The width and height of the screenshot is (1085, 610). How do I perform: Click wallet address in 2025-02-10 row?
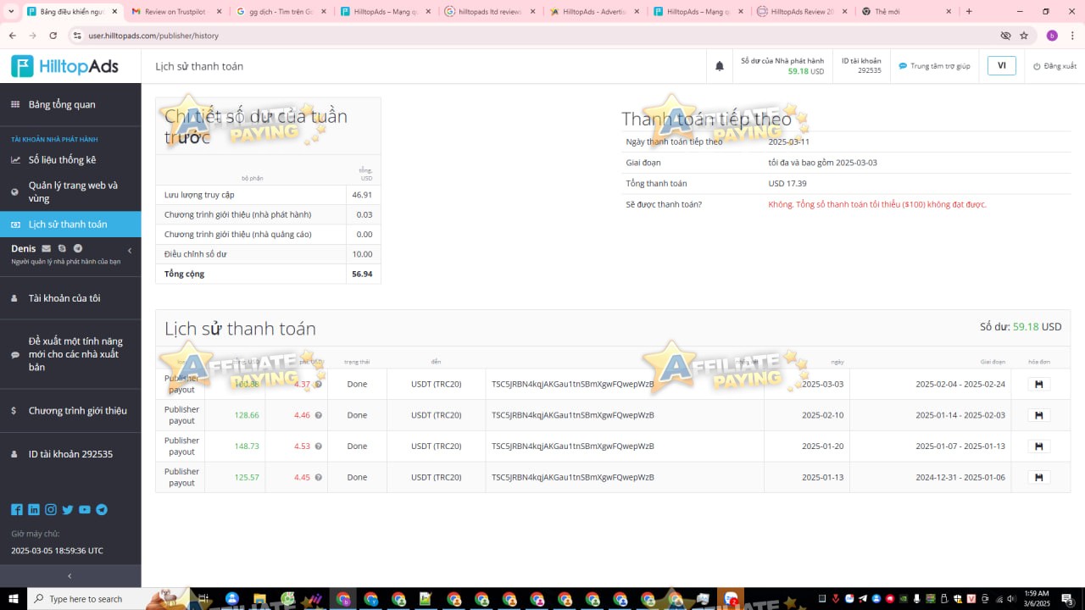point(573,415)
